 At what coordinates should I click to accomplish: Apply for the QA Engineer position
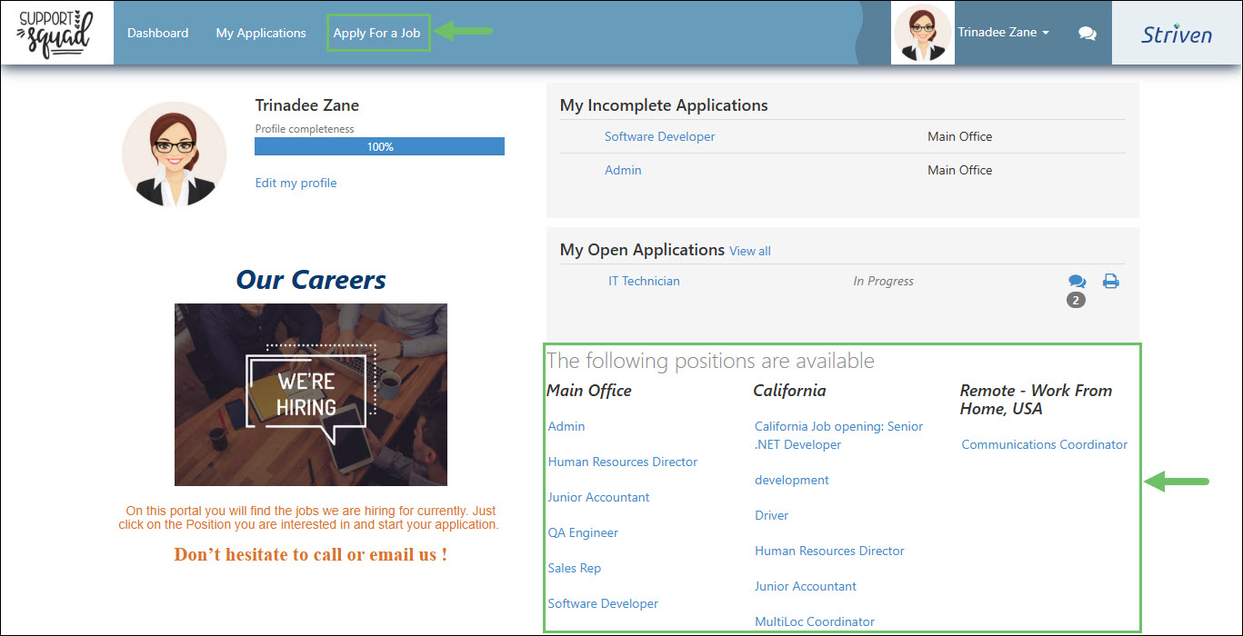[583, 532]
